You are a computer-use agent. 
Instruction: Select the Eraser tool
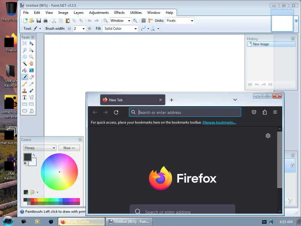(31, 77)
